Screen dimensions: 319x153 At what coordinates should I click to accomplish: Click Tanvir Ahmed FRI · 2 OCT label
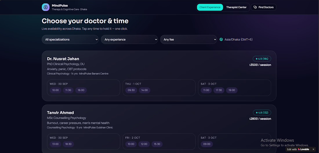[x=133, y=138]
